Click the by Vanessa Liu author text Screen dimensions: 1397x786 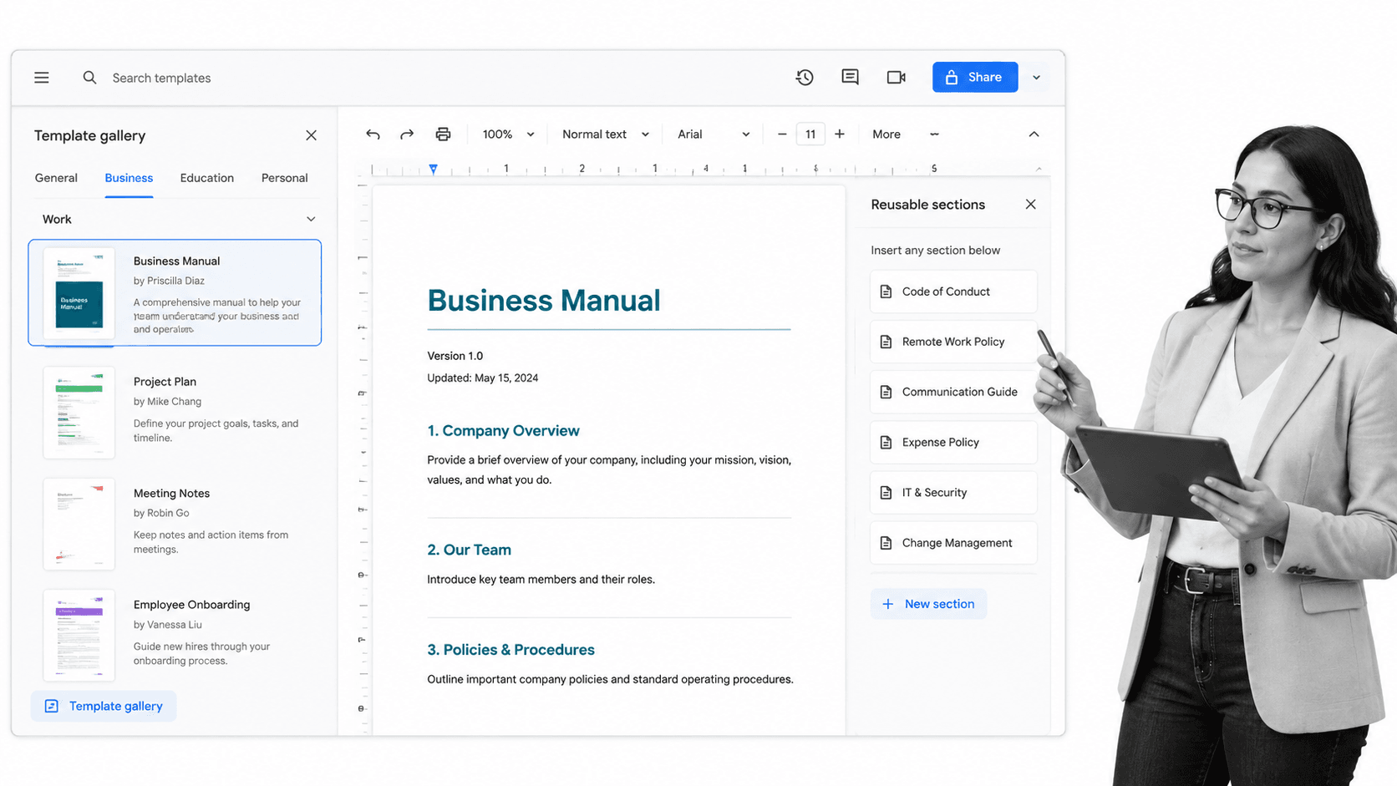[x=167, y=625]
